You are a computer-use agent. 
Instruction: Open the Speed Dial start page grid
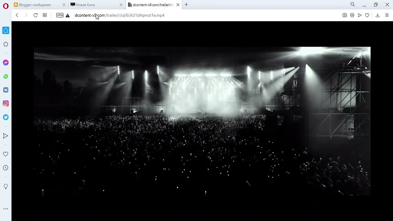click(x=45, y=15)
